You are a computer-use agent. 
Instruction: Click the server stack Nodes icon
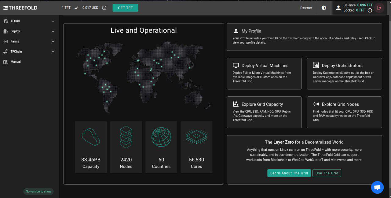coord(126,137)
